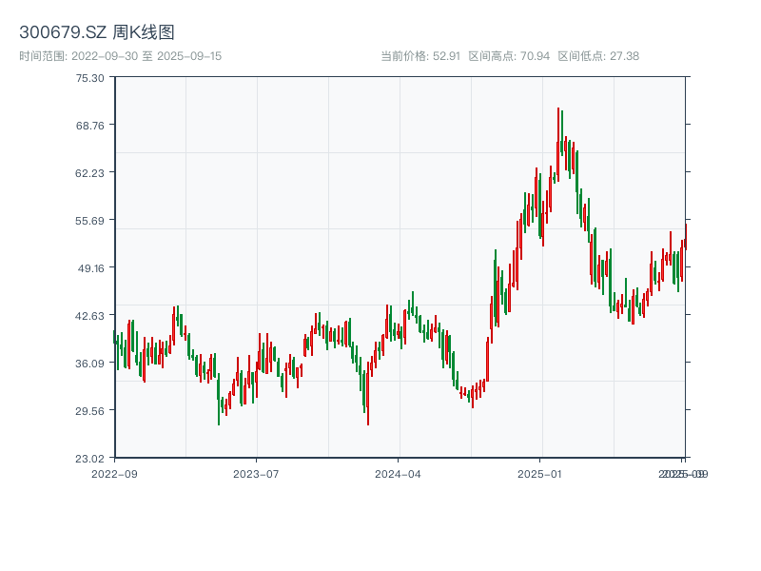Click the 当前价格: 52.91 label

pos(420,56)
